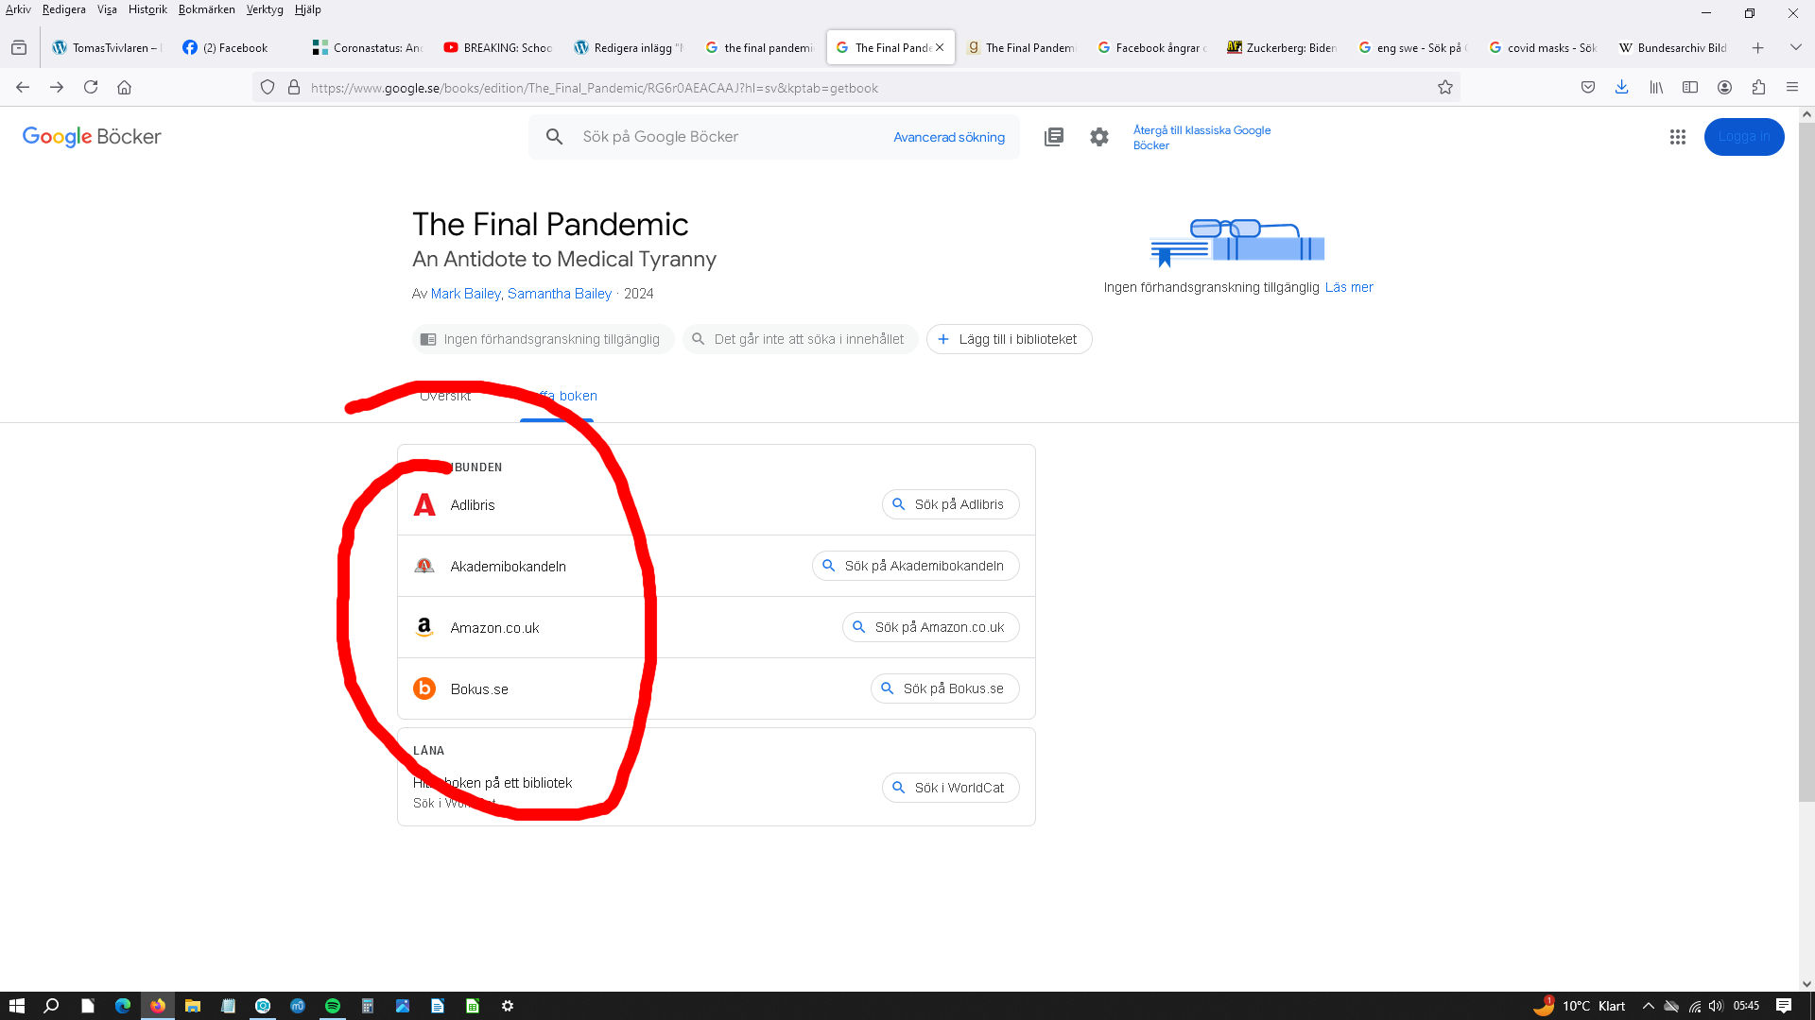1815x1020 pixels.
Task: Open the extensions puzzle icon
Action: [1758, 87]
